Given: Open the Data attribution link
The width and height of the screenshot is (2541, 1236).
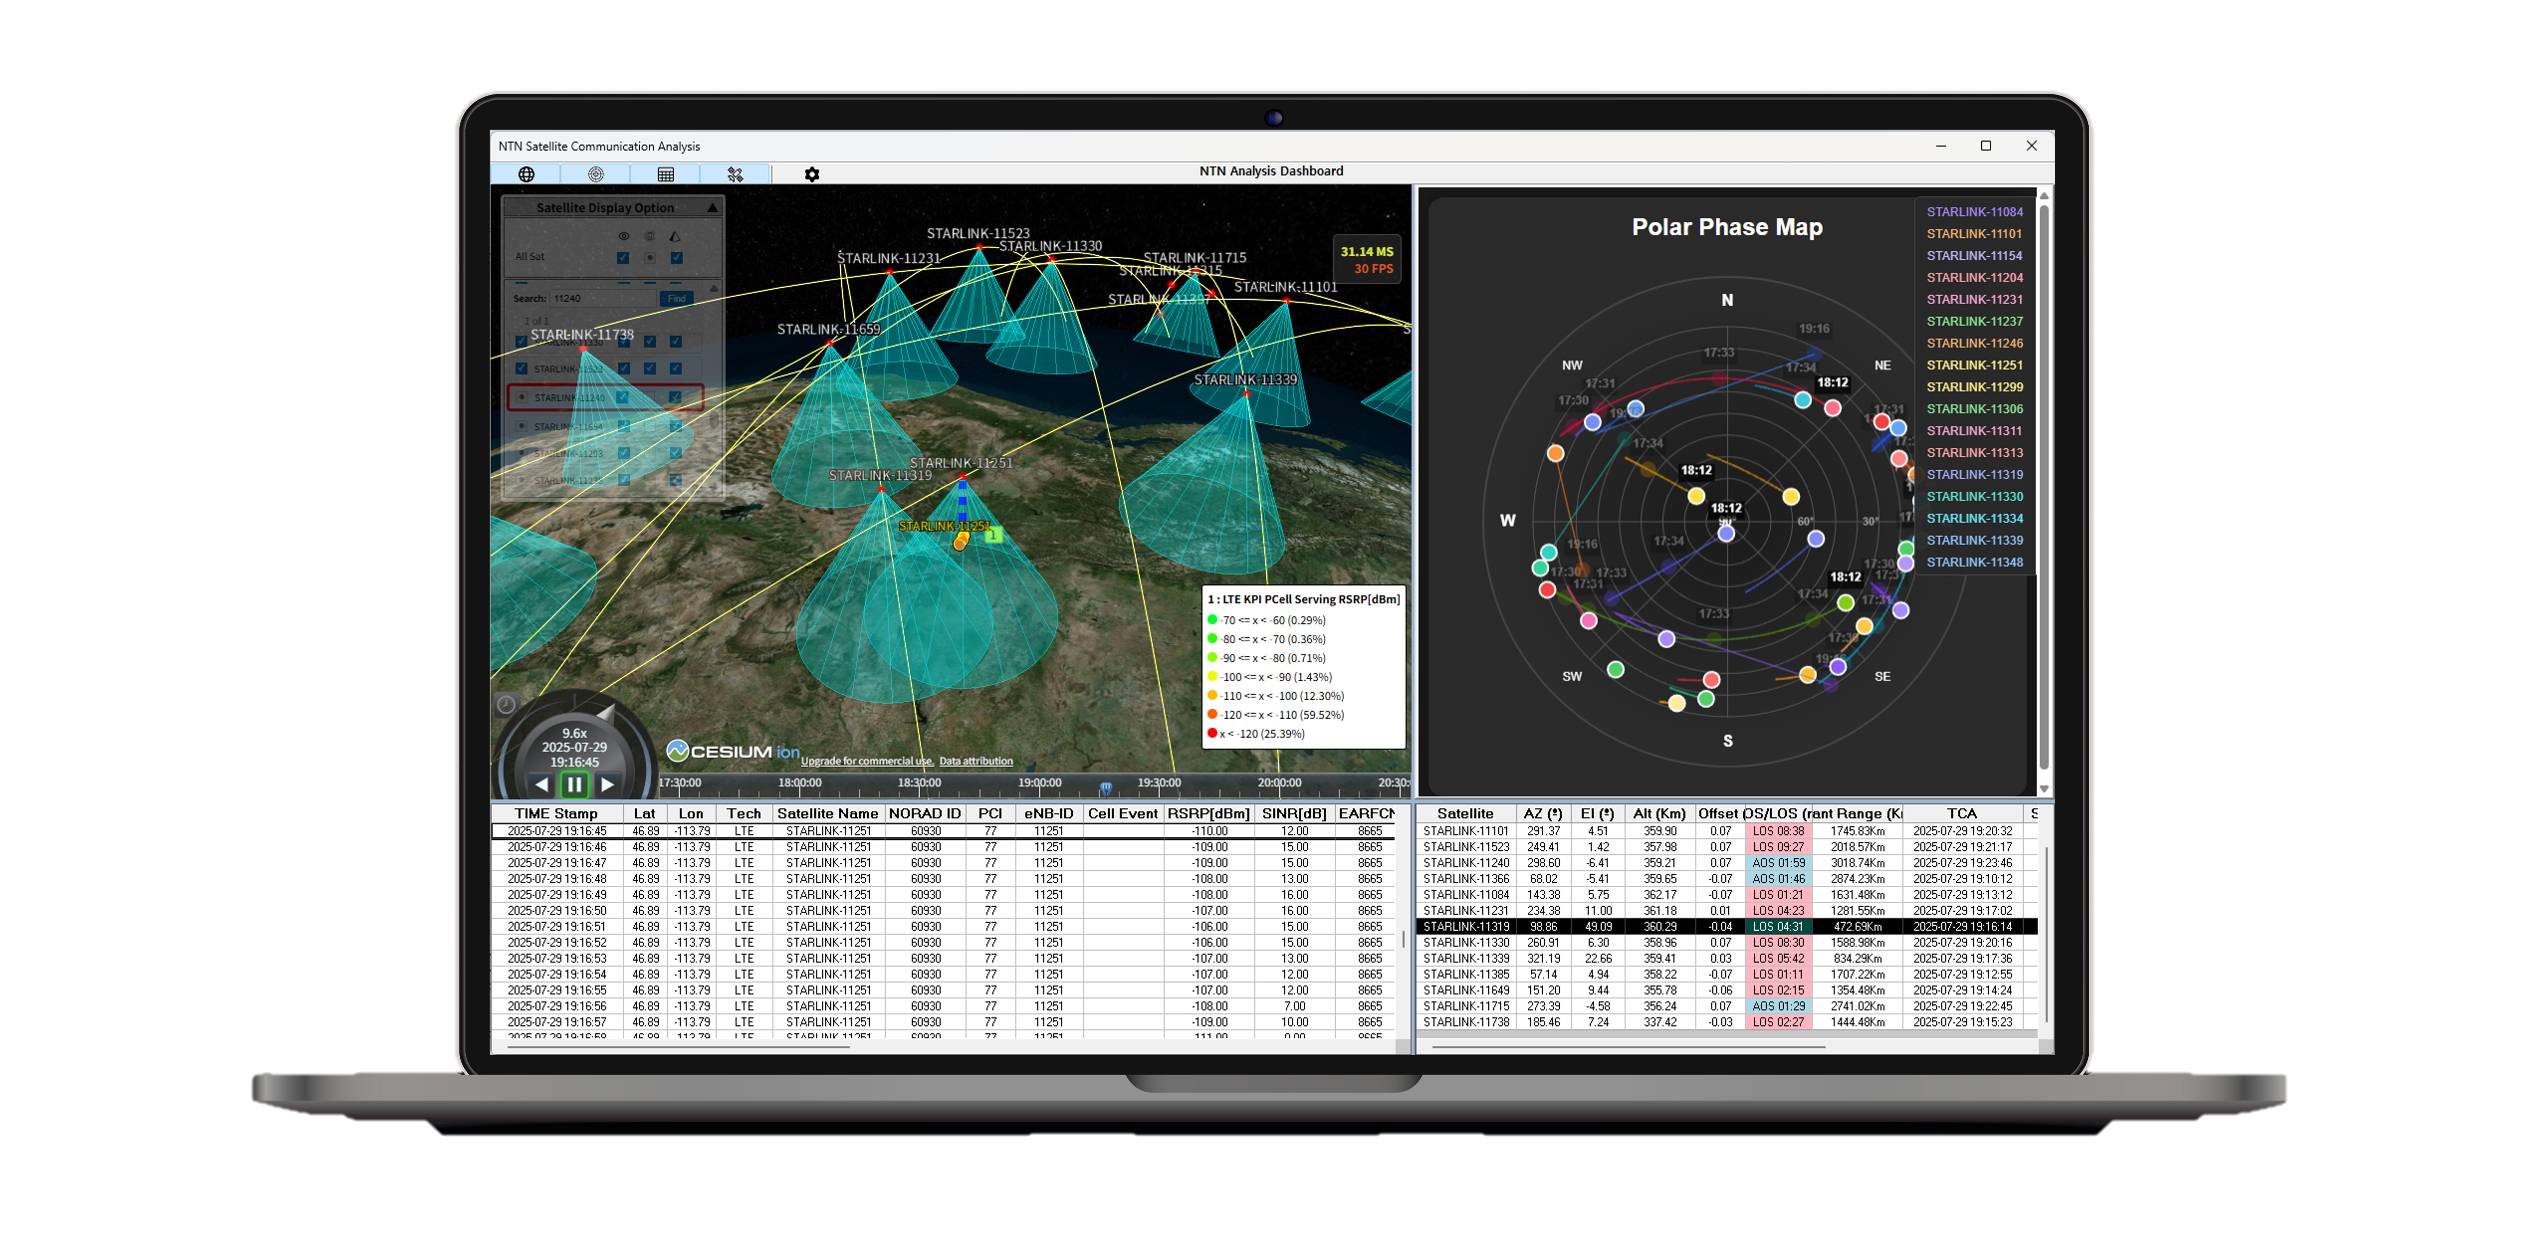Looking at the screenshot, I should [x=976, y=761].
